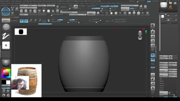This screenshot has height=101, width=180.
Task: Select the black secondary color swatch
Action: tap(4, 82)
